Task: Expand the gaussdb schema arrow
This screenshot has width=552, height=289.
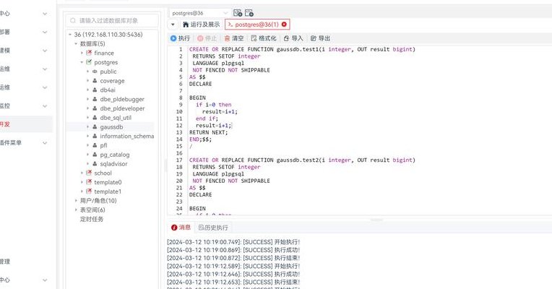Action: [87, 126]
